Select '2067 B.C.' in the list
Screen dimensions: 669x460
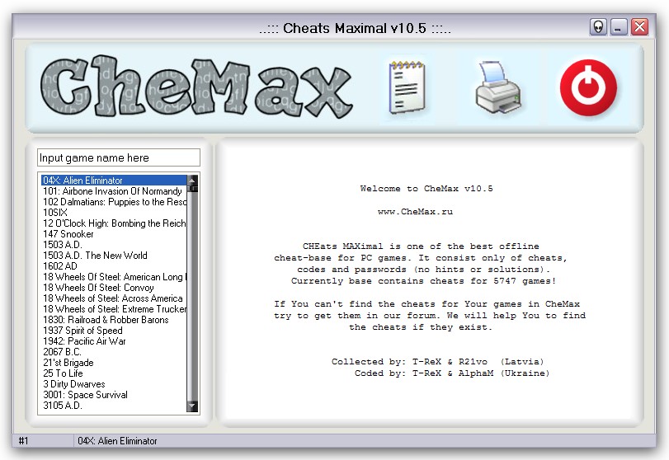pyautogui.click(x=114, y=352)
